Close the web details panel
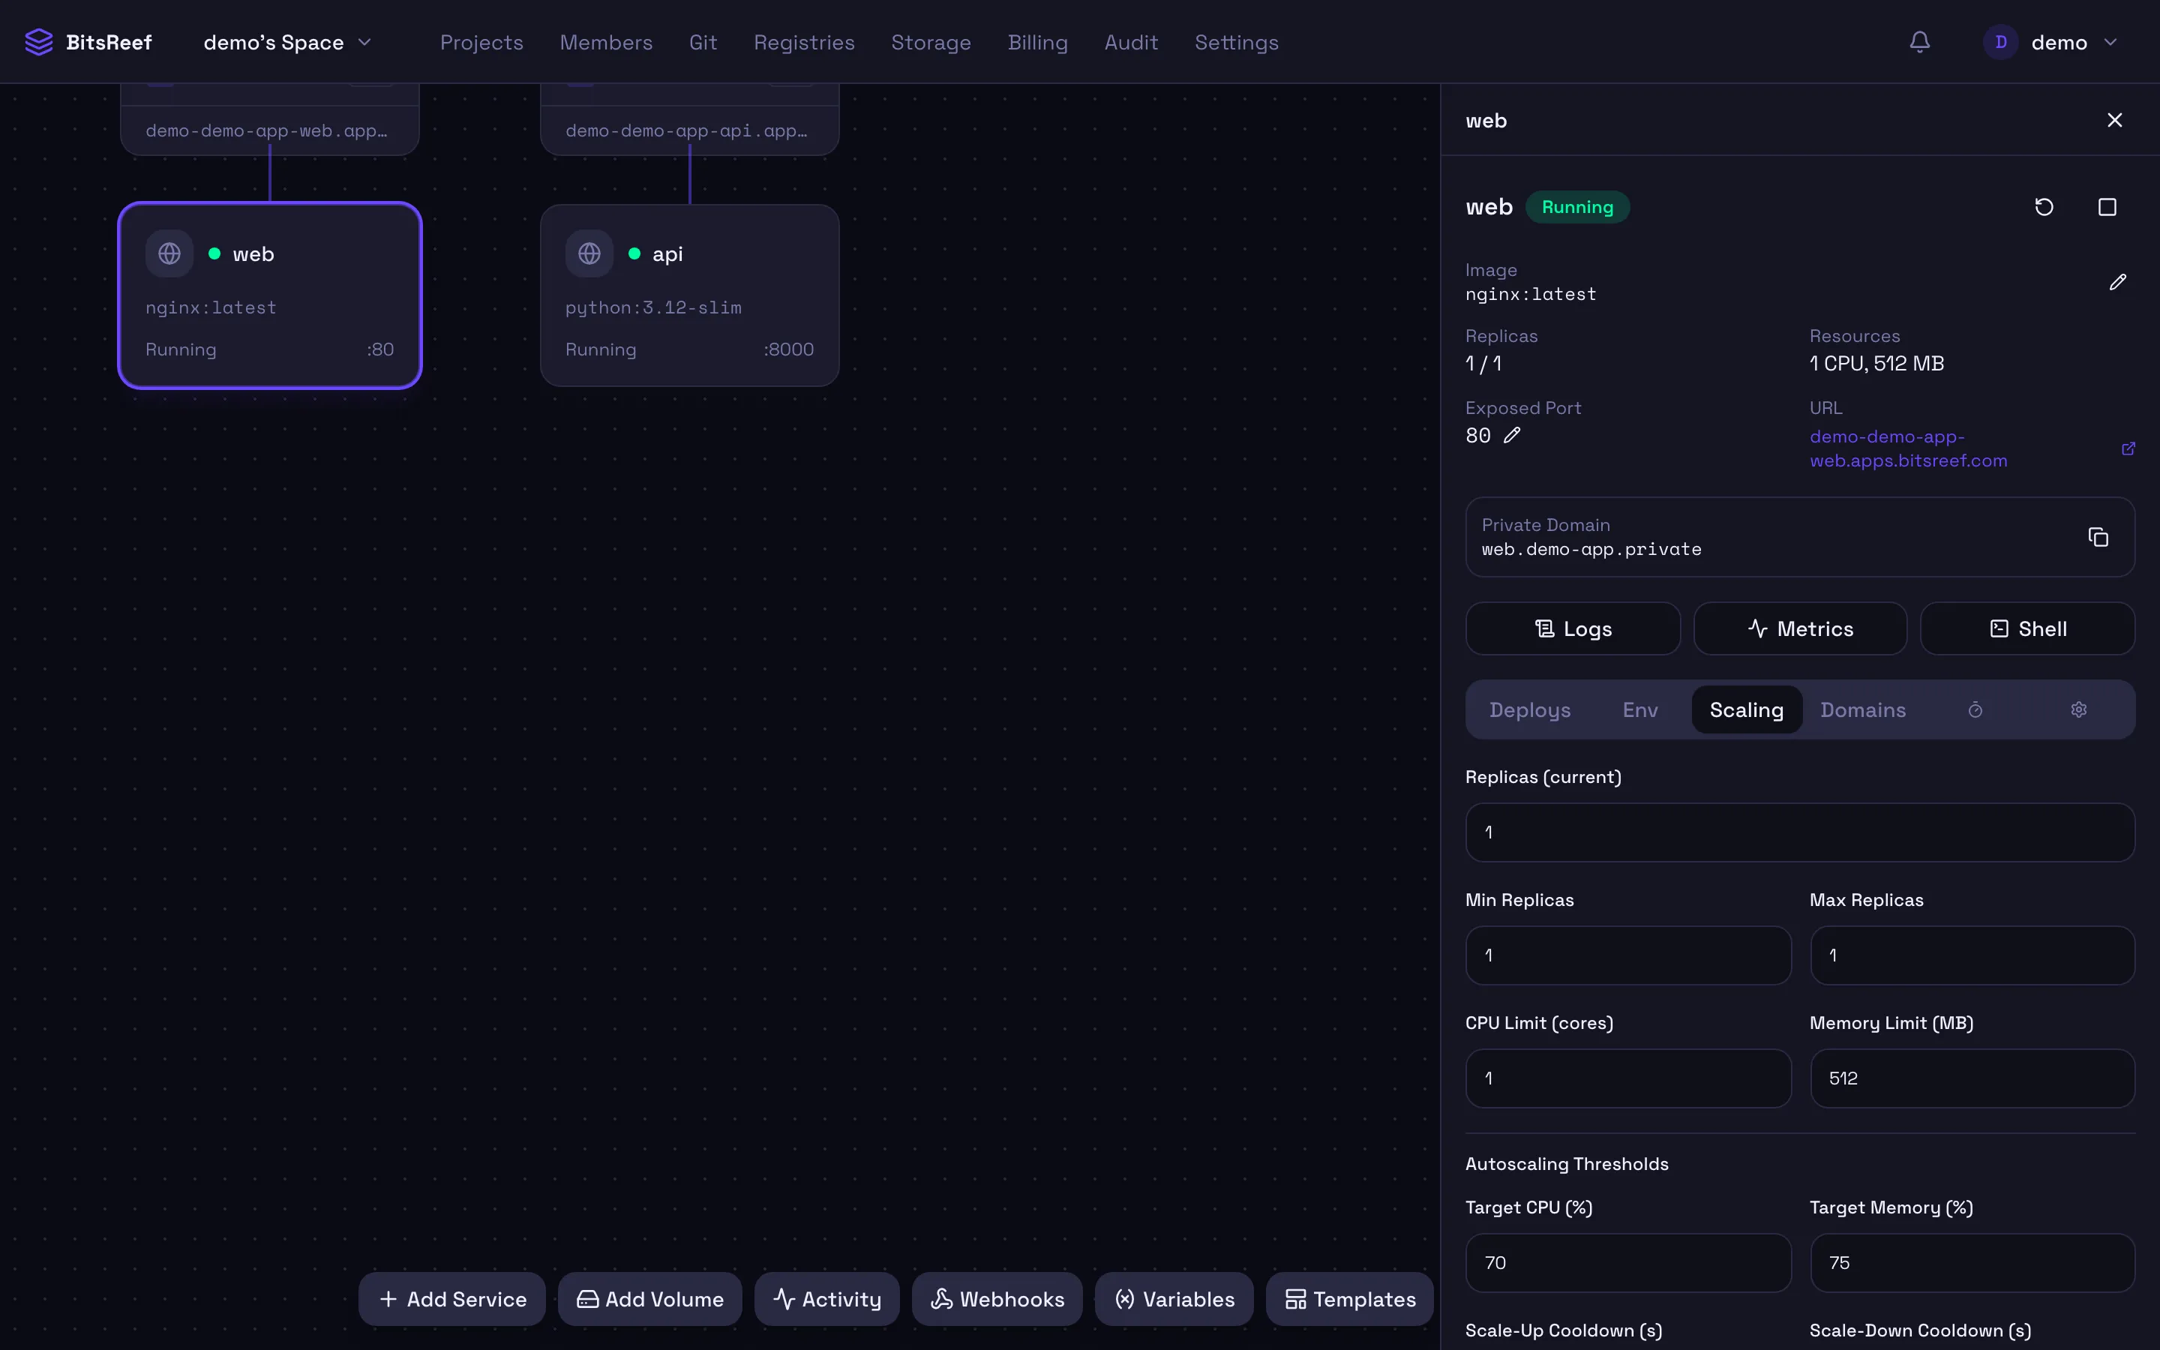This screenshot has width=2160, height=1350. [2114, 121]
